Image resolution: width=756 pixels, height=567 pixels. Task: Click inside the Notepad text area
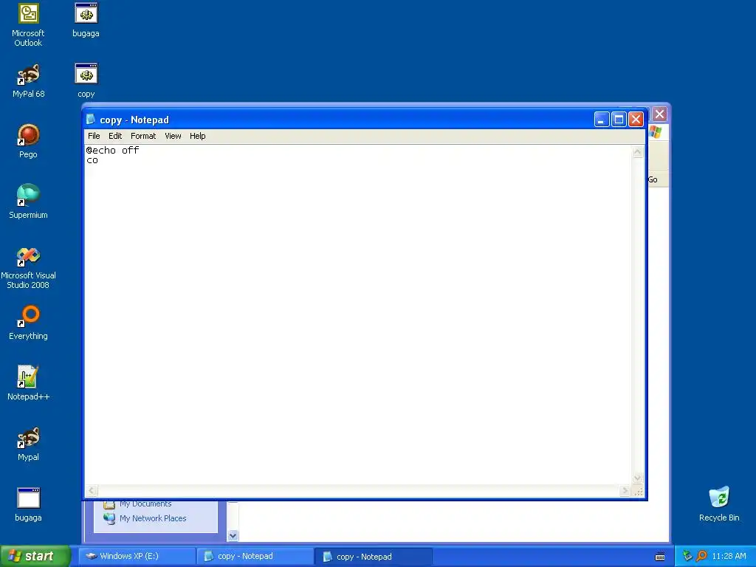click(x=358, y=315)
